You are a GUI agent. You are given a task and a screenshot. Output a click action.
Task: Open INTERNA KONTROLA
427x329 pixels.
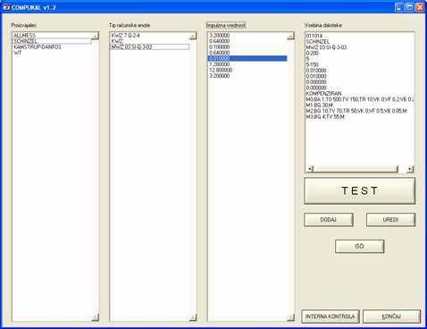click(x=331, y=316)
